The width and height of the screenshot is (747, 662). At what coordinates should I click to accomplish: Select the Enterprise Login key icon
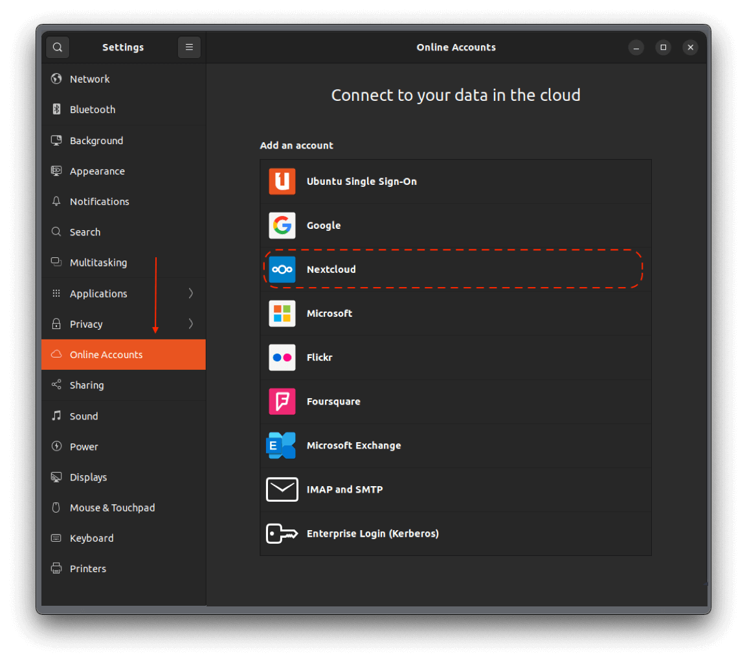[282, 533]
